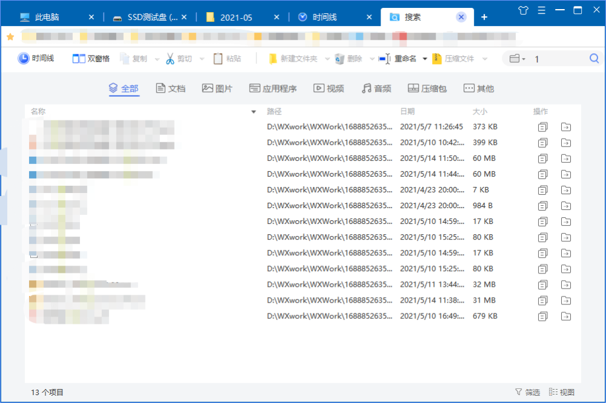606x403 pixels.
Task: Switch to the 图片 filter tab
Action: coord(217,88)
